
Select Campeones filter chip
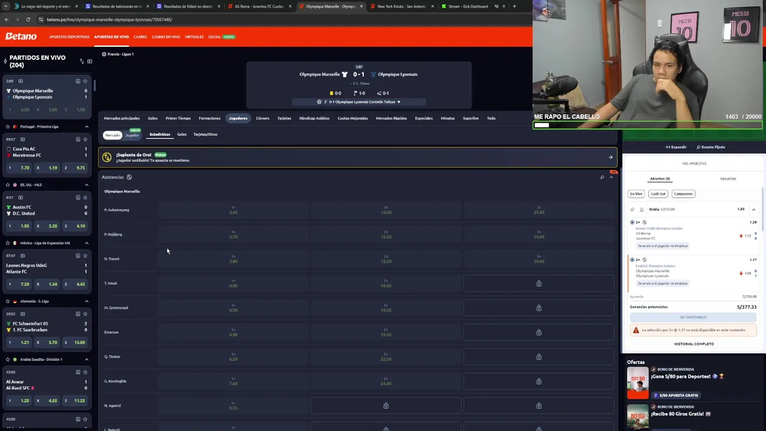pyautogui.click(x=683, y=194)
